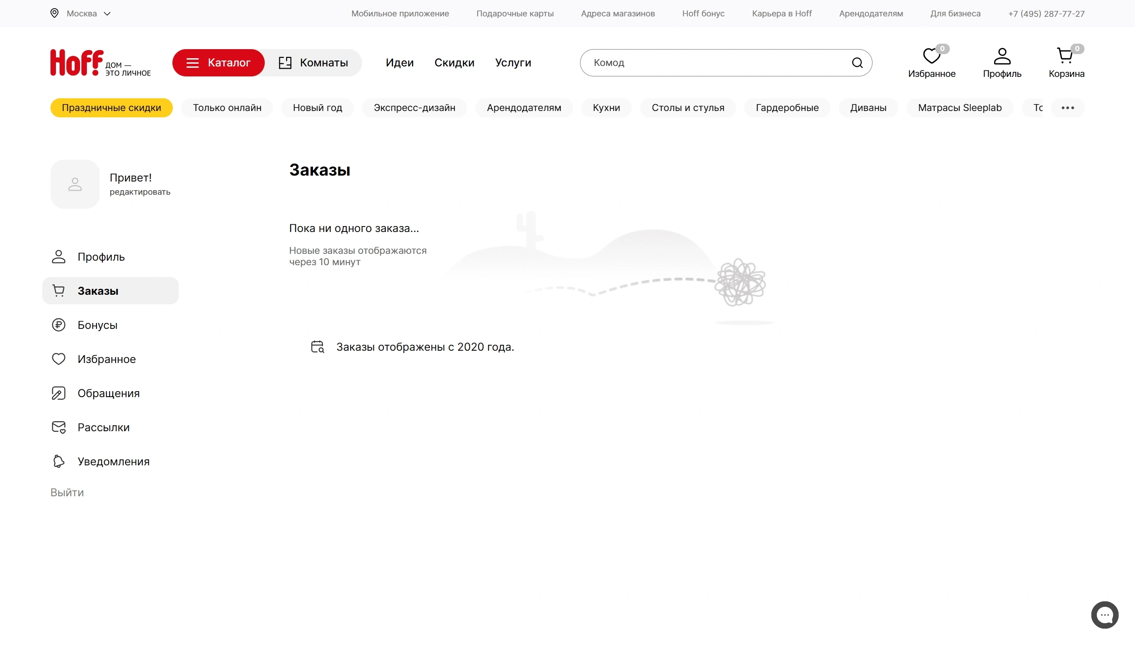
Task: Click the cart icon beside sidebar Заказы
Action: coord(59,291)
